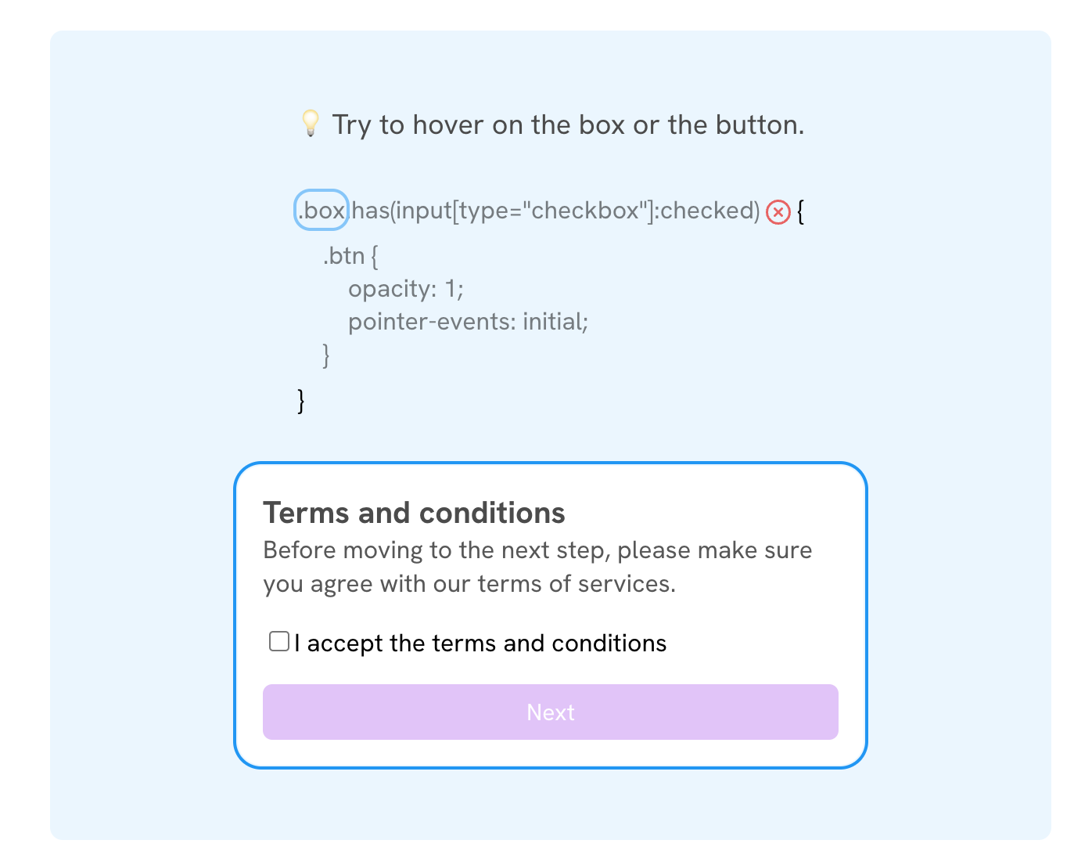Click the final closing curly brace

[301, 400]
